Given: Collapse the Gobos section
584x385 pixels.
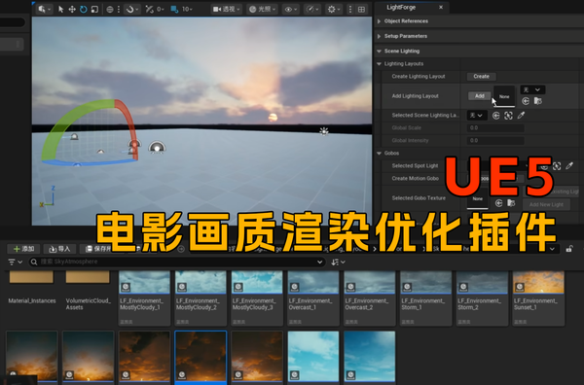Looking at the screenshot, I should (x=379, y=153).
